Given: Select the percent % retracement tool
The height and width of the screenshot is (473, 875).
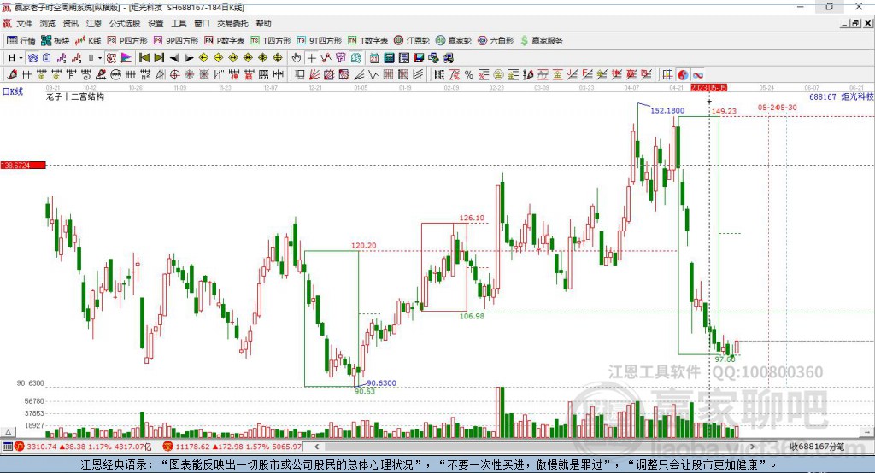Looking at the screenshot, I should (x=469, y=75).
